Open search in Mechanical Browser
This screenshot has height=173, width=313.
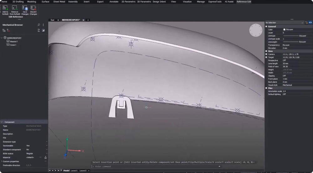tap(39, 25)
